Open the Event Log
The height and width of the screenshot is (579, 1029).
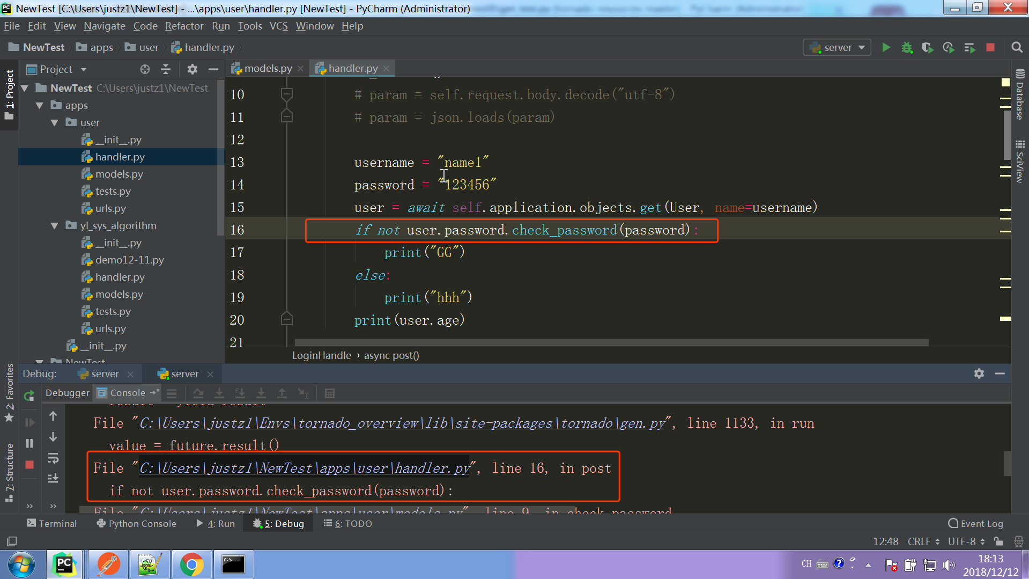pos(976,524)
